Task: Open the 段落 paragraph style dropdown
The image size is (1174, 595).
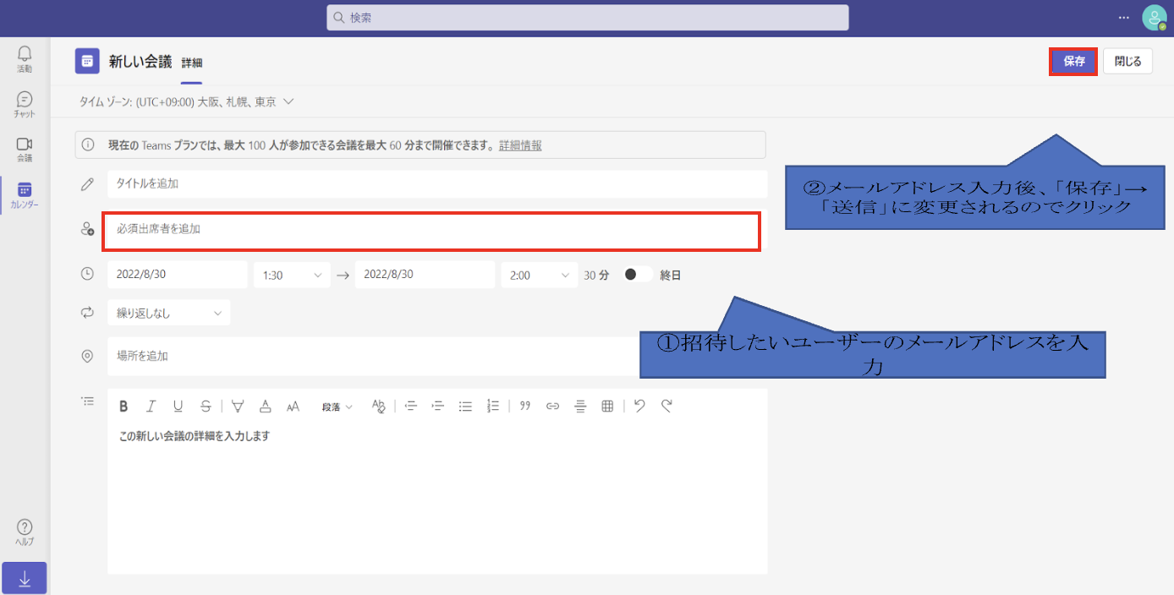Action: pyautogui.click(x=337, y=407)
